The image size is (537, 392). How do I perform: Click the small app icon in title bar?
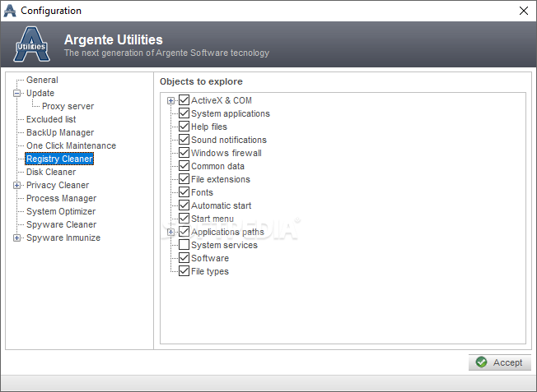point(10,11)
